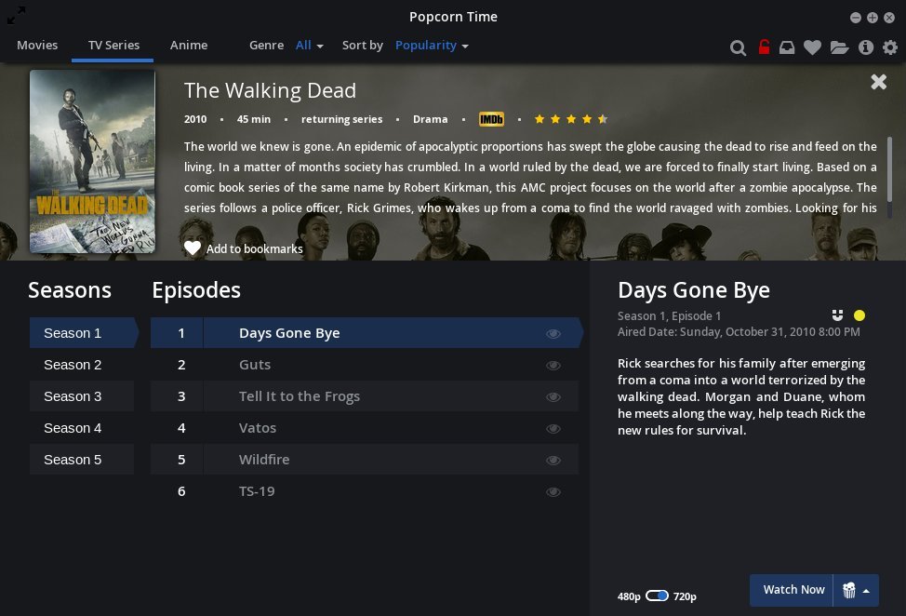Maximize the Popcorn Time window
906x616 pixels.
click(873, 18)
